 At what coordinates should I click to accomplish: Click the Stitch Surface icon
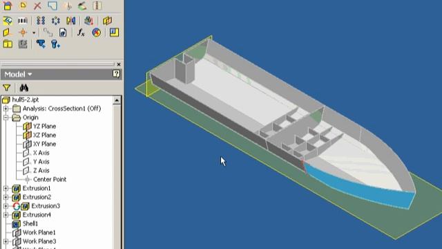click(97, 6)
